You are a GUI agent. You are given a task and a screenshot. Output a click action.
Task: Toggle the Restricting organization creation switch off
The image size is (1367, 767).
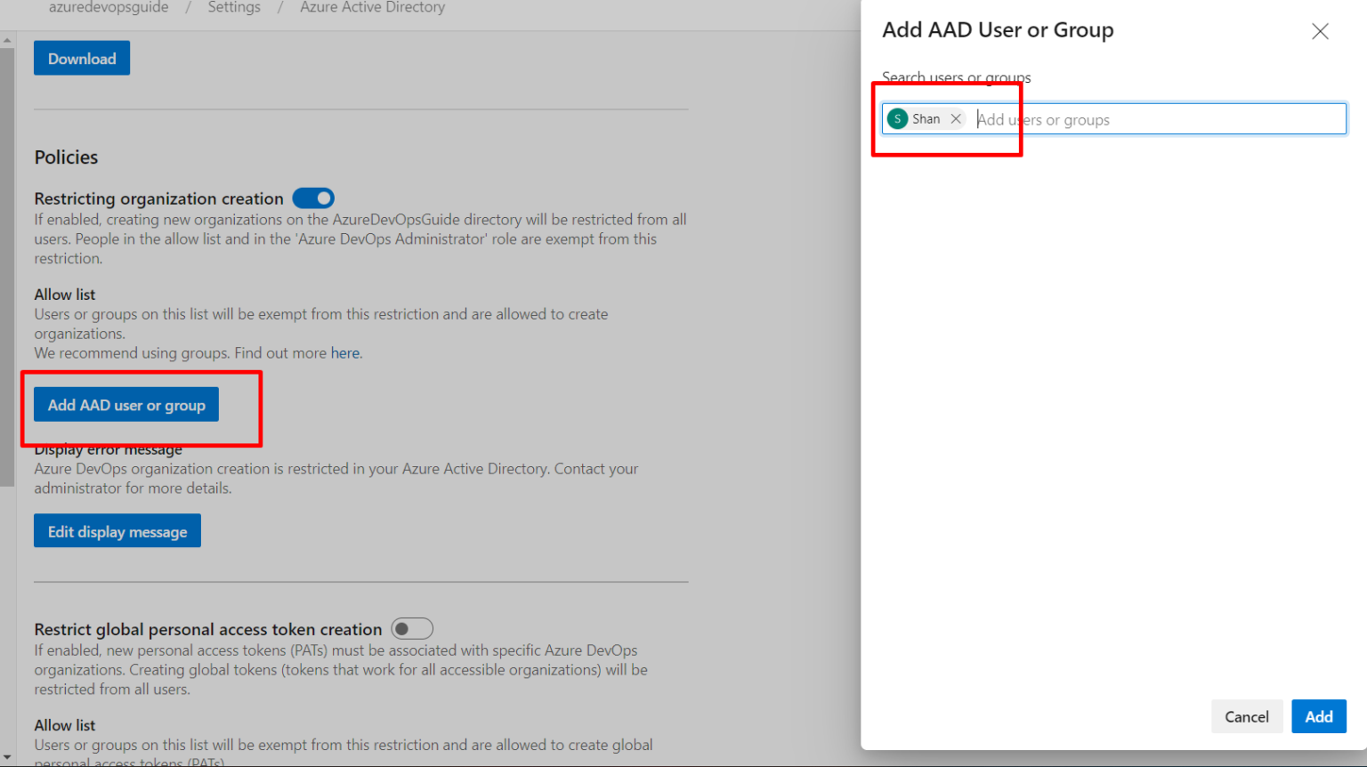(x=312, y=198)
